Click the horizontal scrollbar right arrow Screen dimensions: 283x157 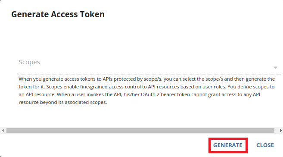click(281, 130)
